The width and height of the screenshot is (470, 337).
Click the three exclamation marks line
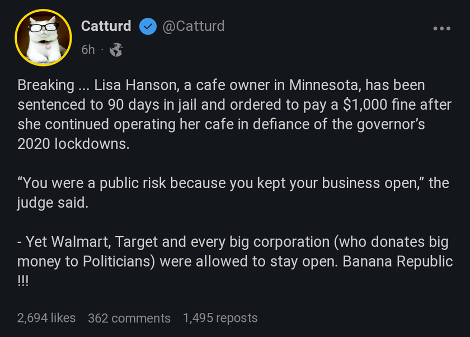point(23,281)
